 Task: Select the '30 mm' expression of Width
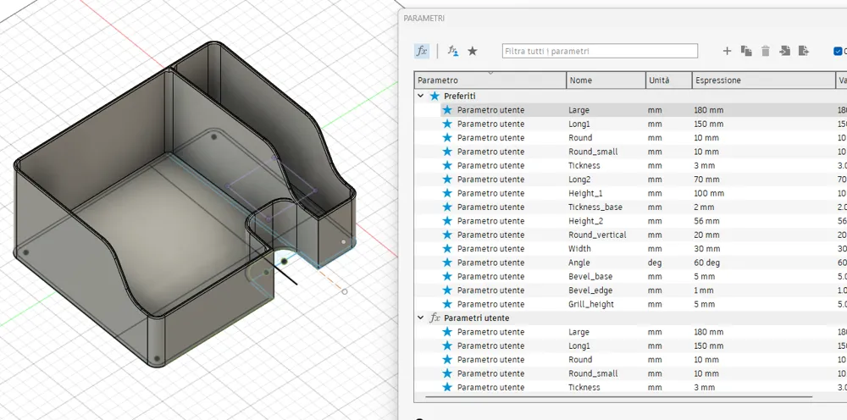706,249
